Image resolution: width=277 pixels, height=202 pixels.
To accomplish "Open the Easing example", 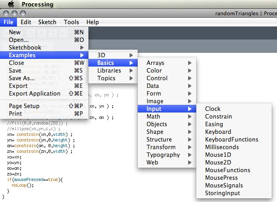I will coord(234,124).
